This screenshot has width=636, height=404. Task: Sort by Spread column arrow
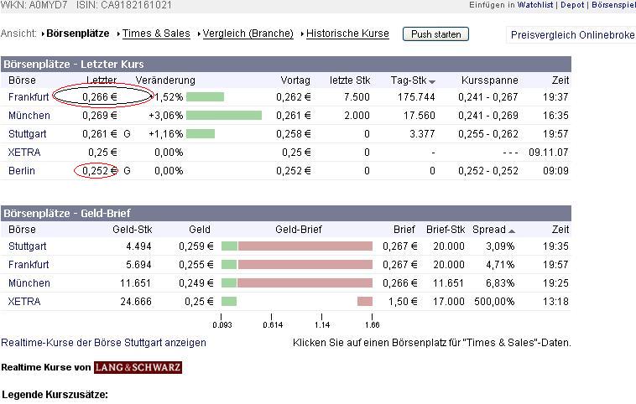pos(512,231)
